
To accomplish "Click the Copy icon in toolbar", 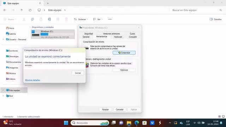I will point(32,19).
